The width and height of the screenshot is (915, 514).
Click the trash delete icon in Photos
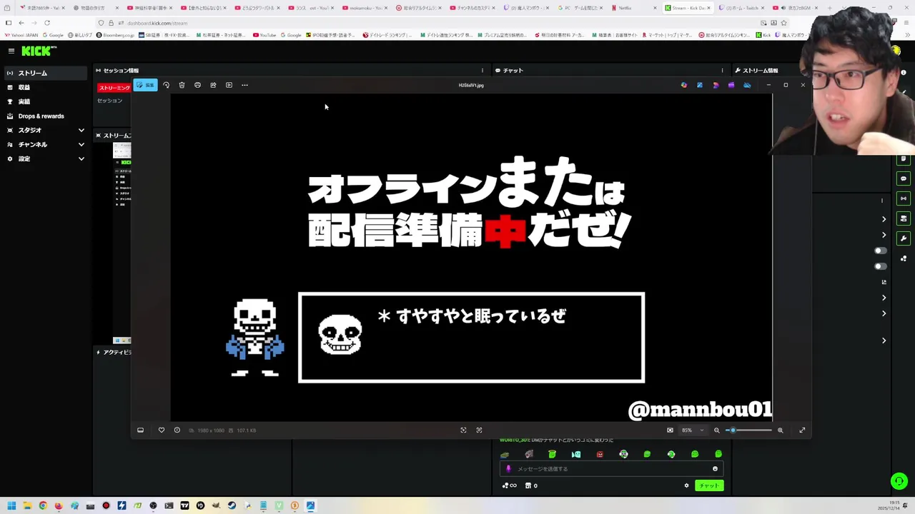pyautogui.click(x=182, y=85)
